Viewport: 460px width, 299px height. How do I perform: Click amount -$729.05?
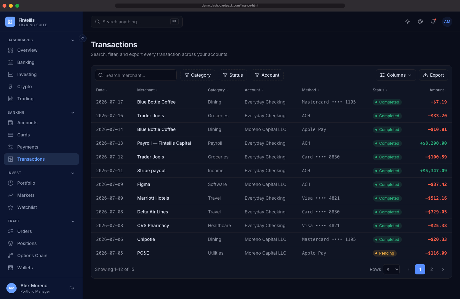coord(436,212)
